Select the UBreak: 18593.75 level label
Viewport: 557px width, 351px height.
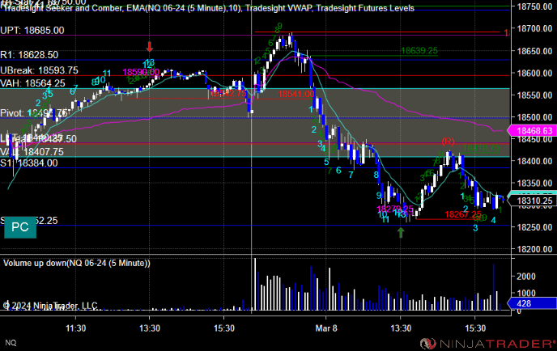(x=39, y=70)
